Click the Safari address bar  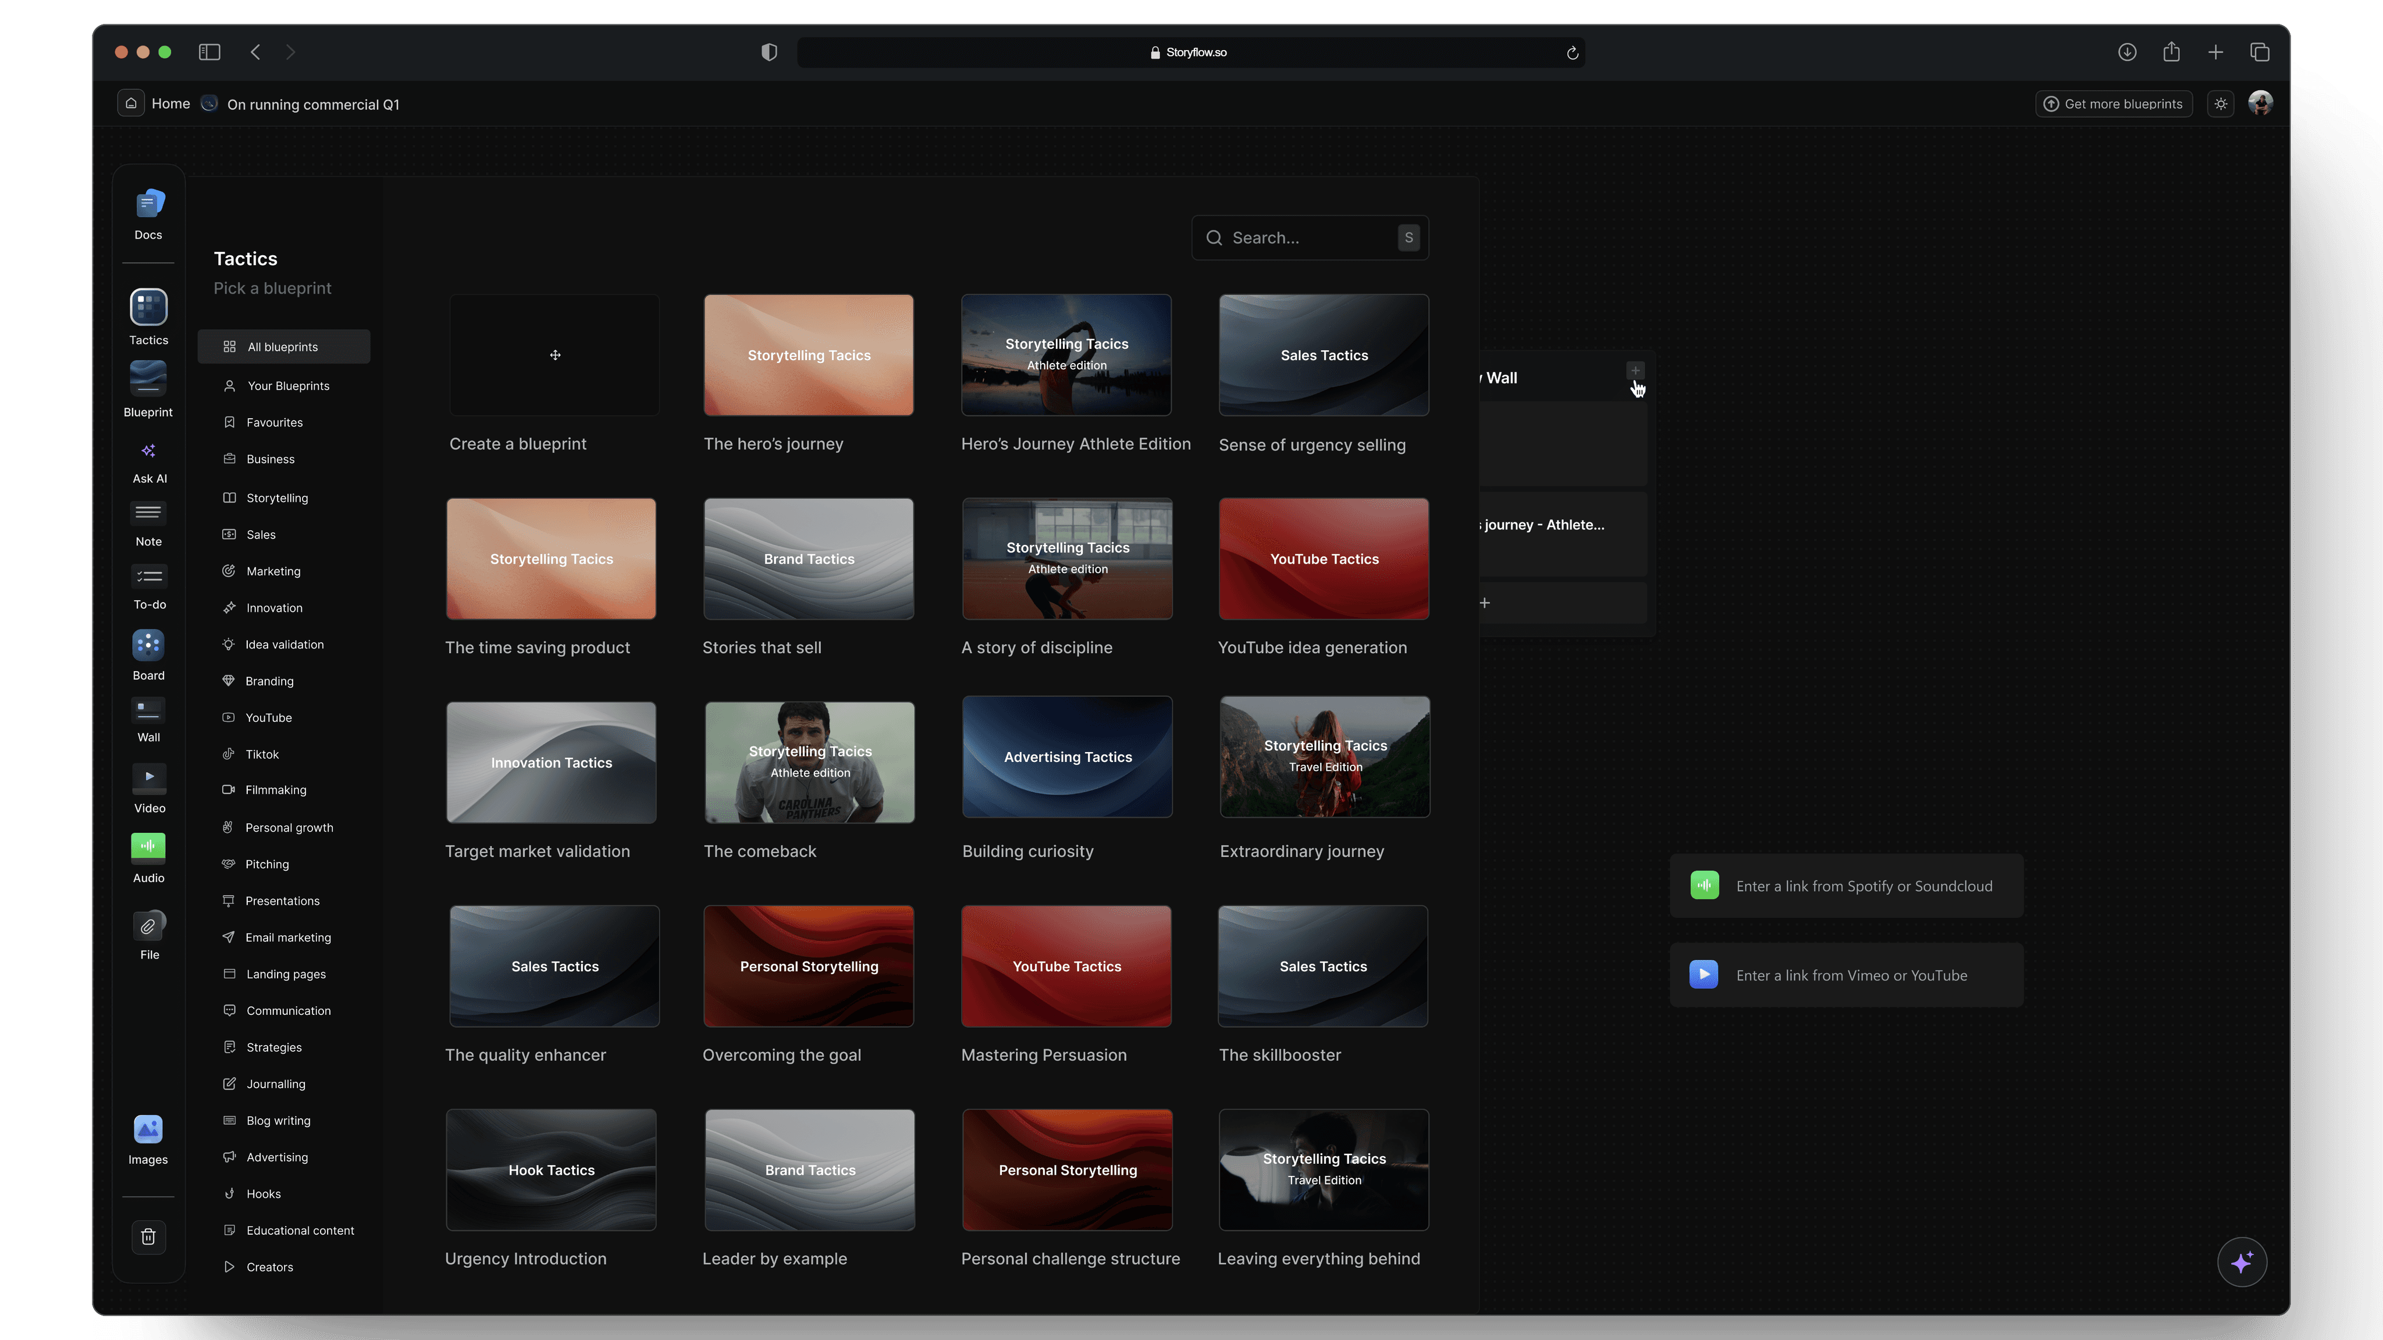click(x=1190, y=52)
